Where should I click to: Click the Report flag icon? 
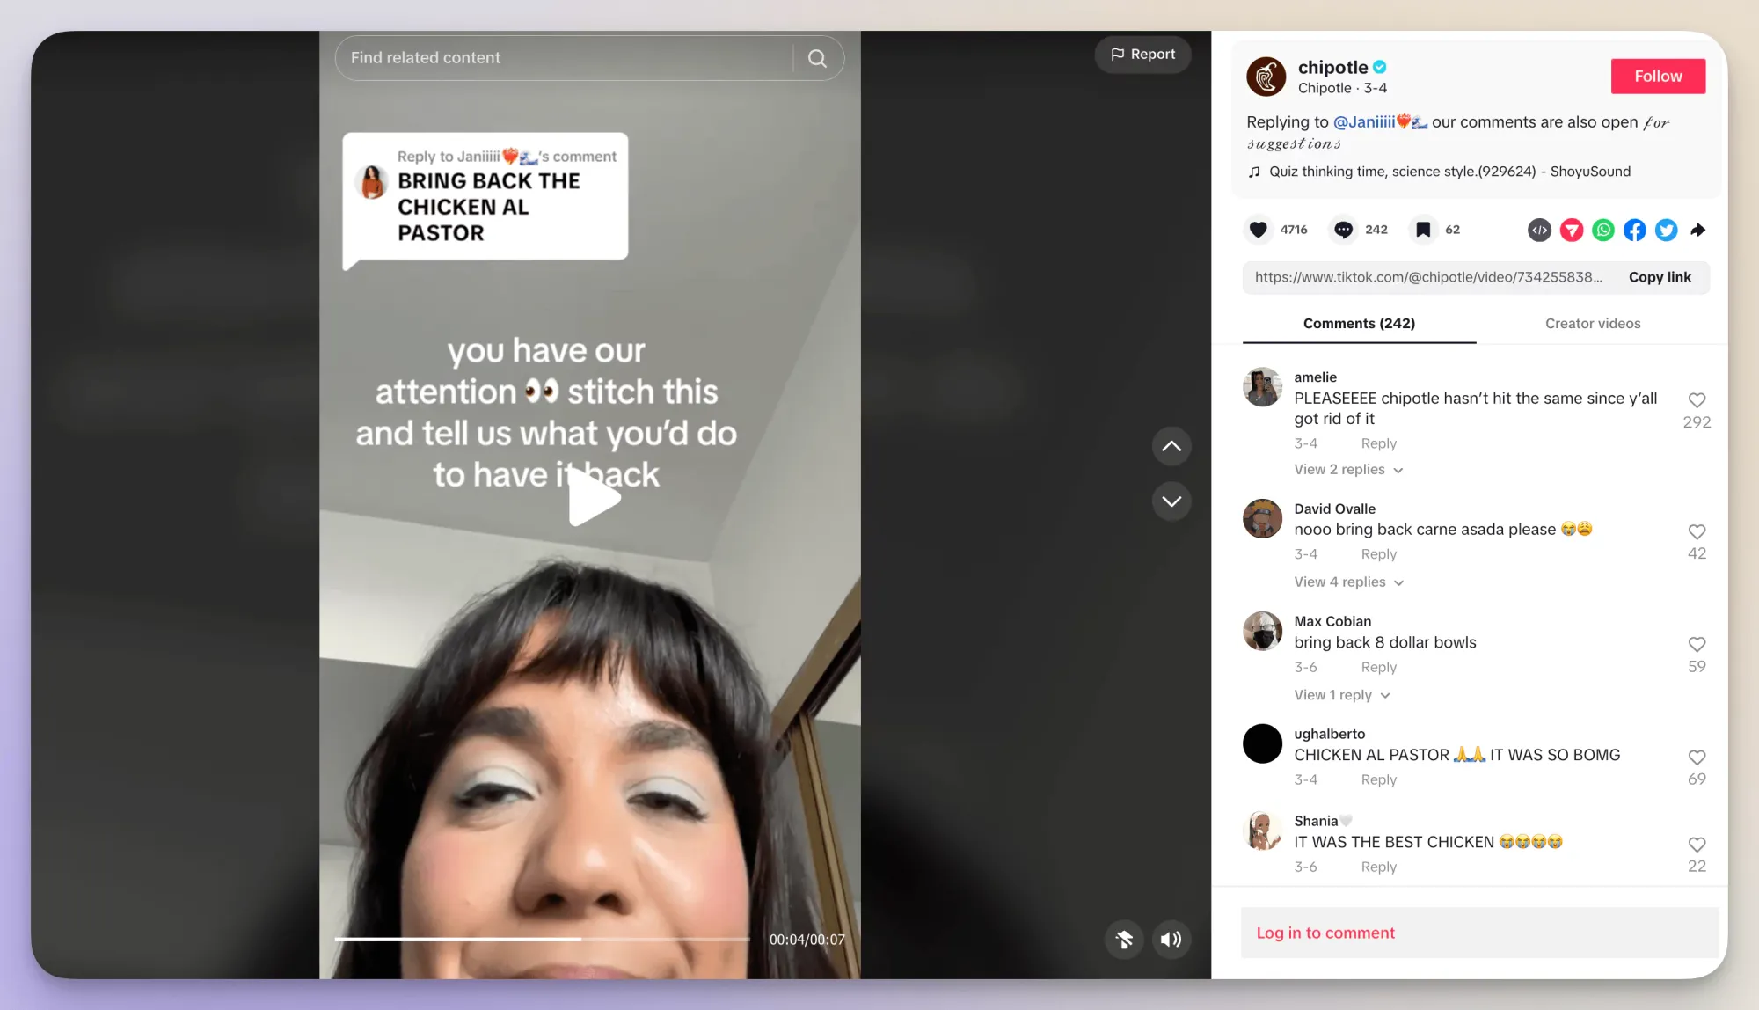coord(1116,53)
